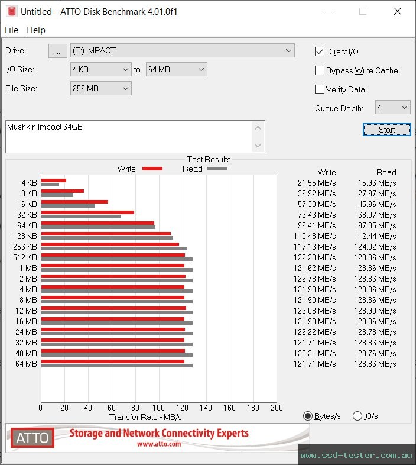416x465 pixels.
Task: Maximize the ATTO Disk Benchmark window
Action: pyautogui.click(x=363, y=11)
